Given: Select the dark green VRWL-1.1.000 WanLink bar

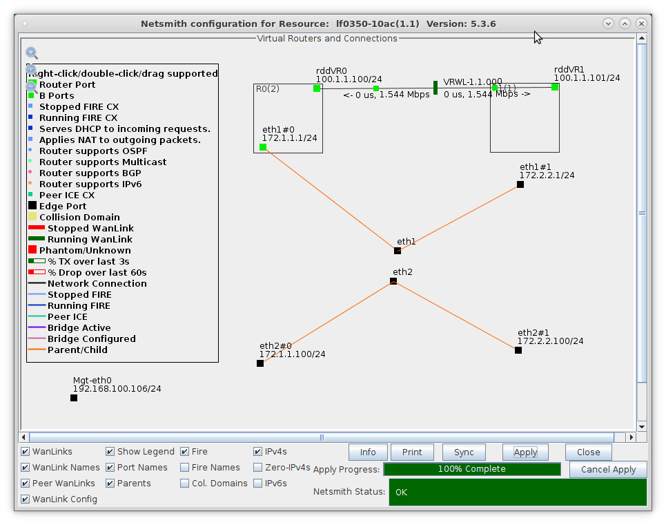Looking at the screenshot, I should coord(435,88).
